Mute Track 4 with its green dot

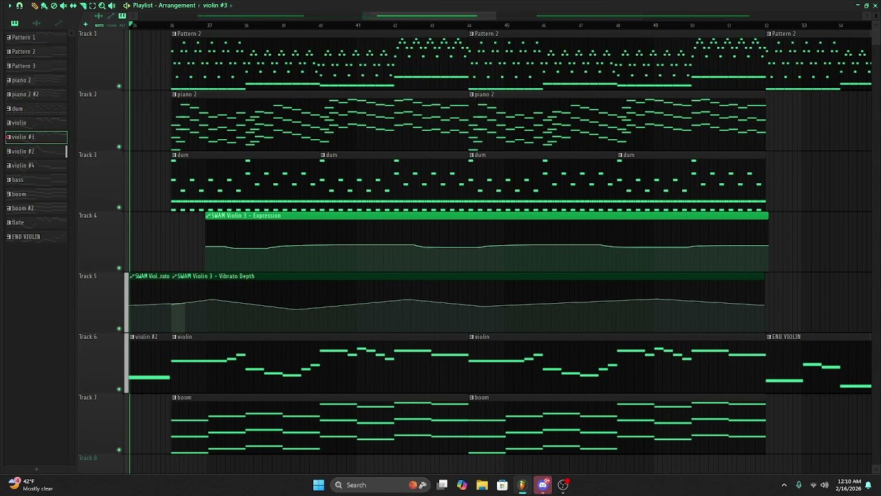119,268
